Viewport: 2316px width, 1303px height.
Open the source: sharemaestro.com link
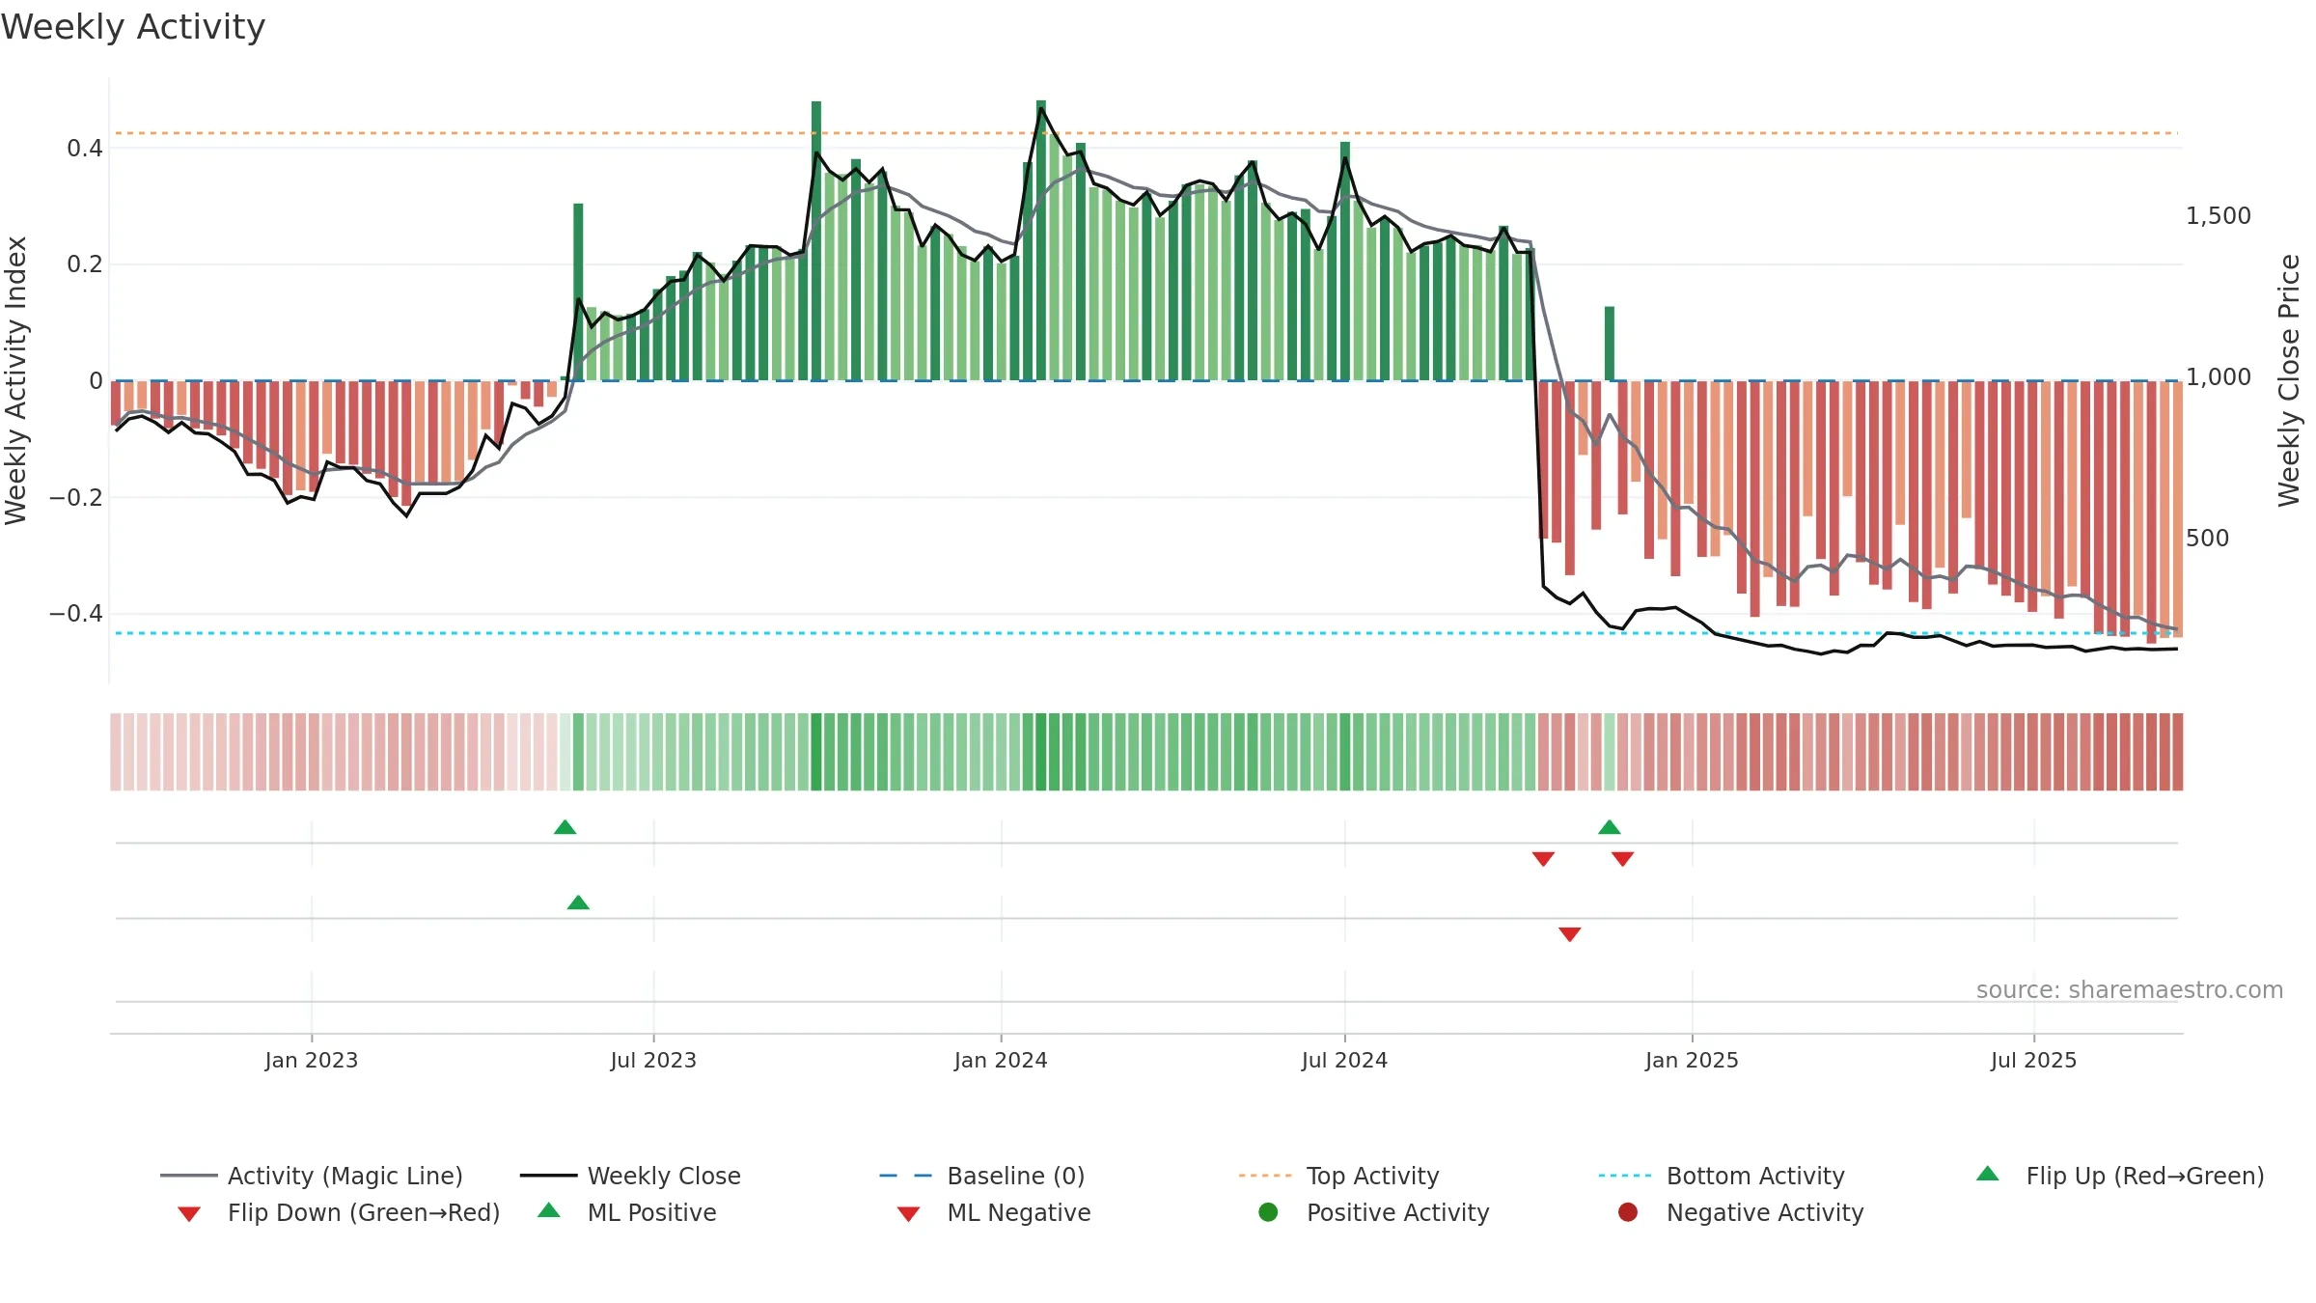2130,990
